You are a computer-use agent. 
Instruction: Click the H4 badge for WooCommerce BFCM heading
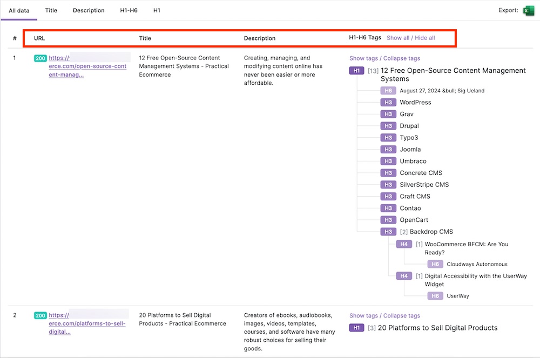[403, 245]
